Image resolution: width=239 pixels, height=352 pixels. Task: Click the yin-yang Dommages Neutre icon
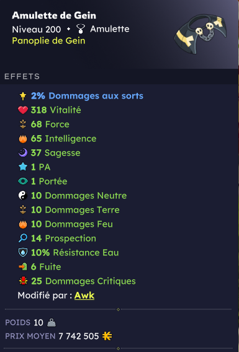[x=23, y=196]
